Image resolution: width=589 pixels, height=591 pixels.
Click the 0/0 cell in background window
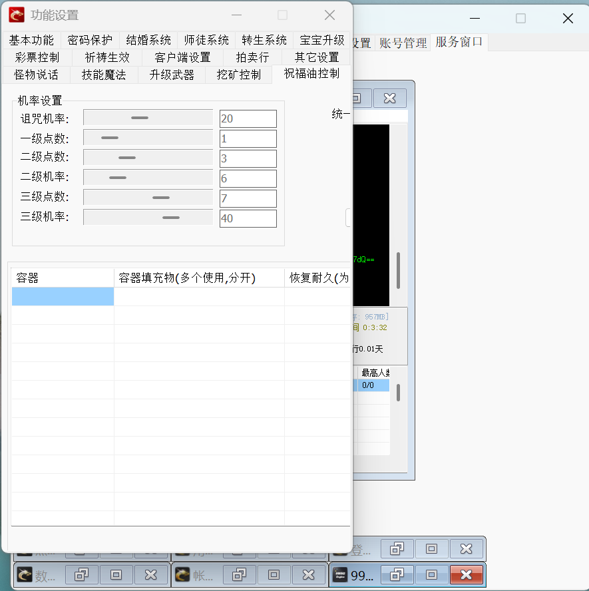tap(373, 385)
